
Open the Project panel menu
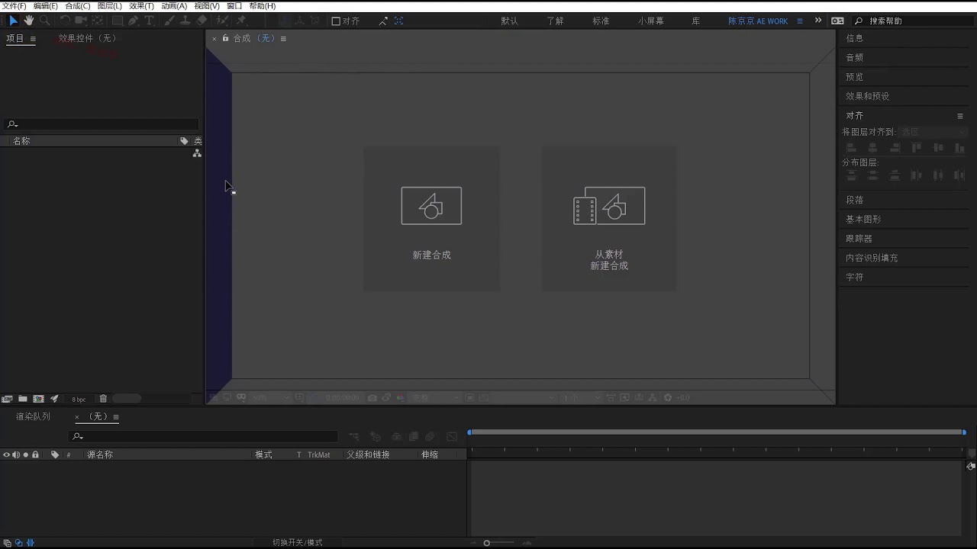(x=33, y=39)
